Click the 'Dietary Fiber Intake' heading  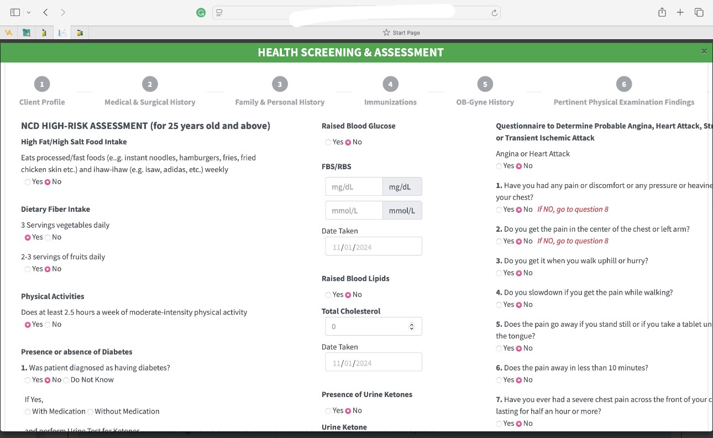click(55, 209)
